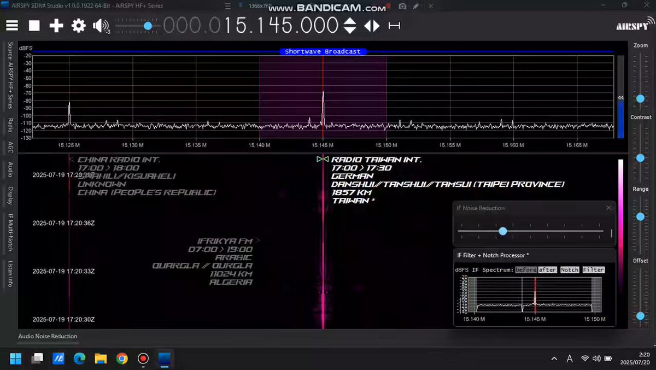Mute audio using the speaker icon
The image size is (656, 370).
click(101, 26)
